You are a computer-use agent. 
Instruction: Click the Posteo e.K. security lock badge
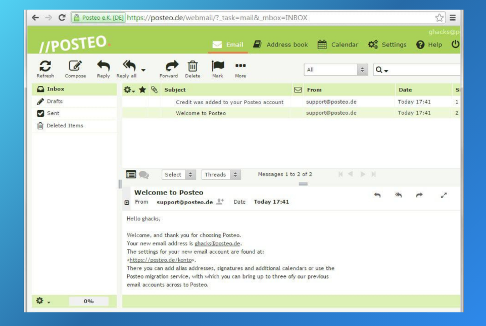[98, 18]
